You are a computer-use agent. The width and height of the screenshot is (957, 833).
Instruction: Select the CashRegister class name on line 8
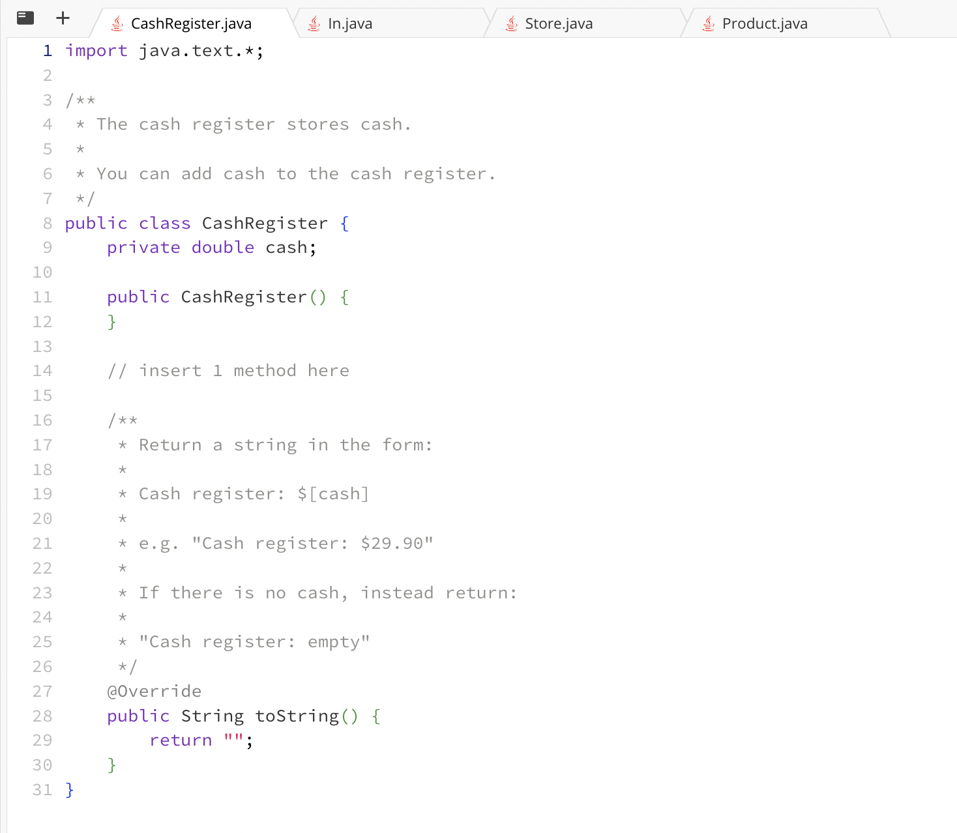tap(264, 223)
